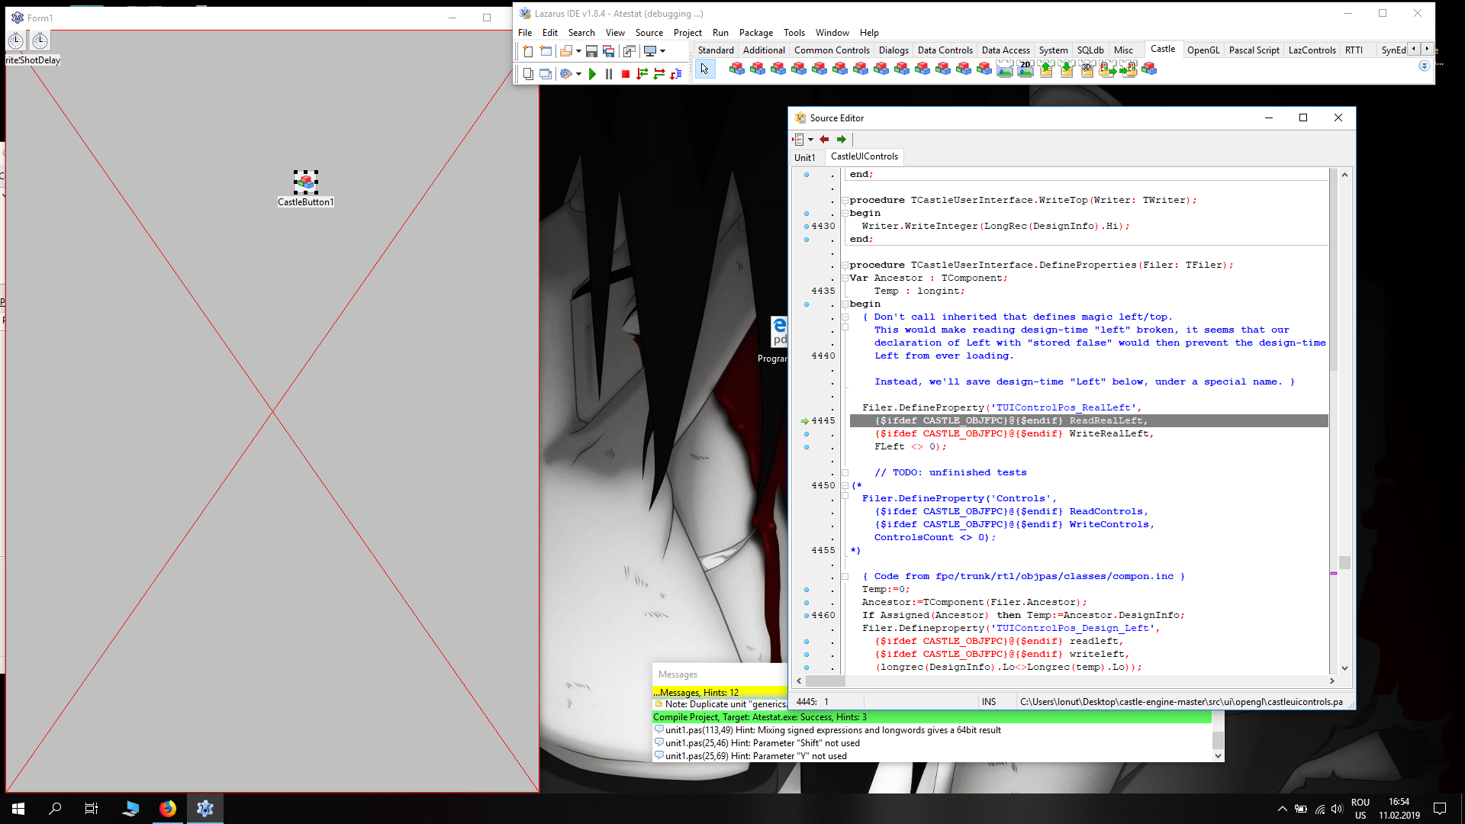1465x824 pixels.
Task: Open the Package menu
Action: click(756, 33)
